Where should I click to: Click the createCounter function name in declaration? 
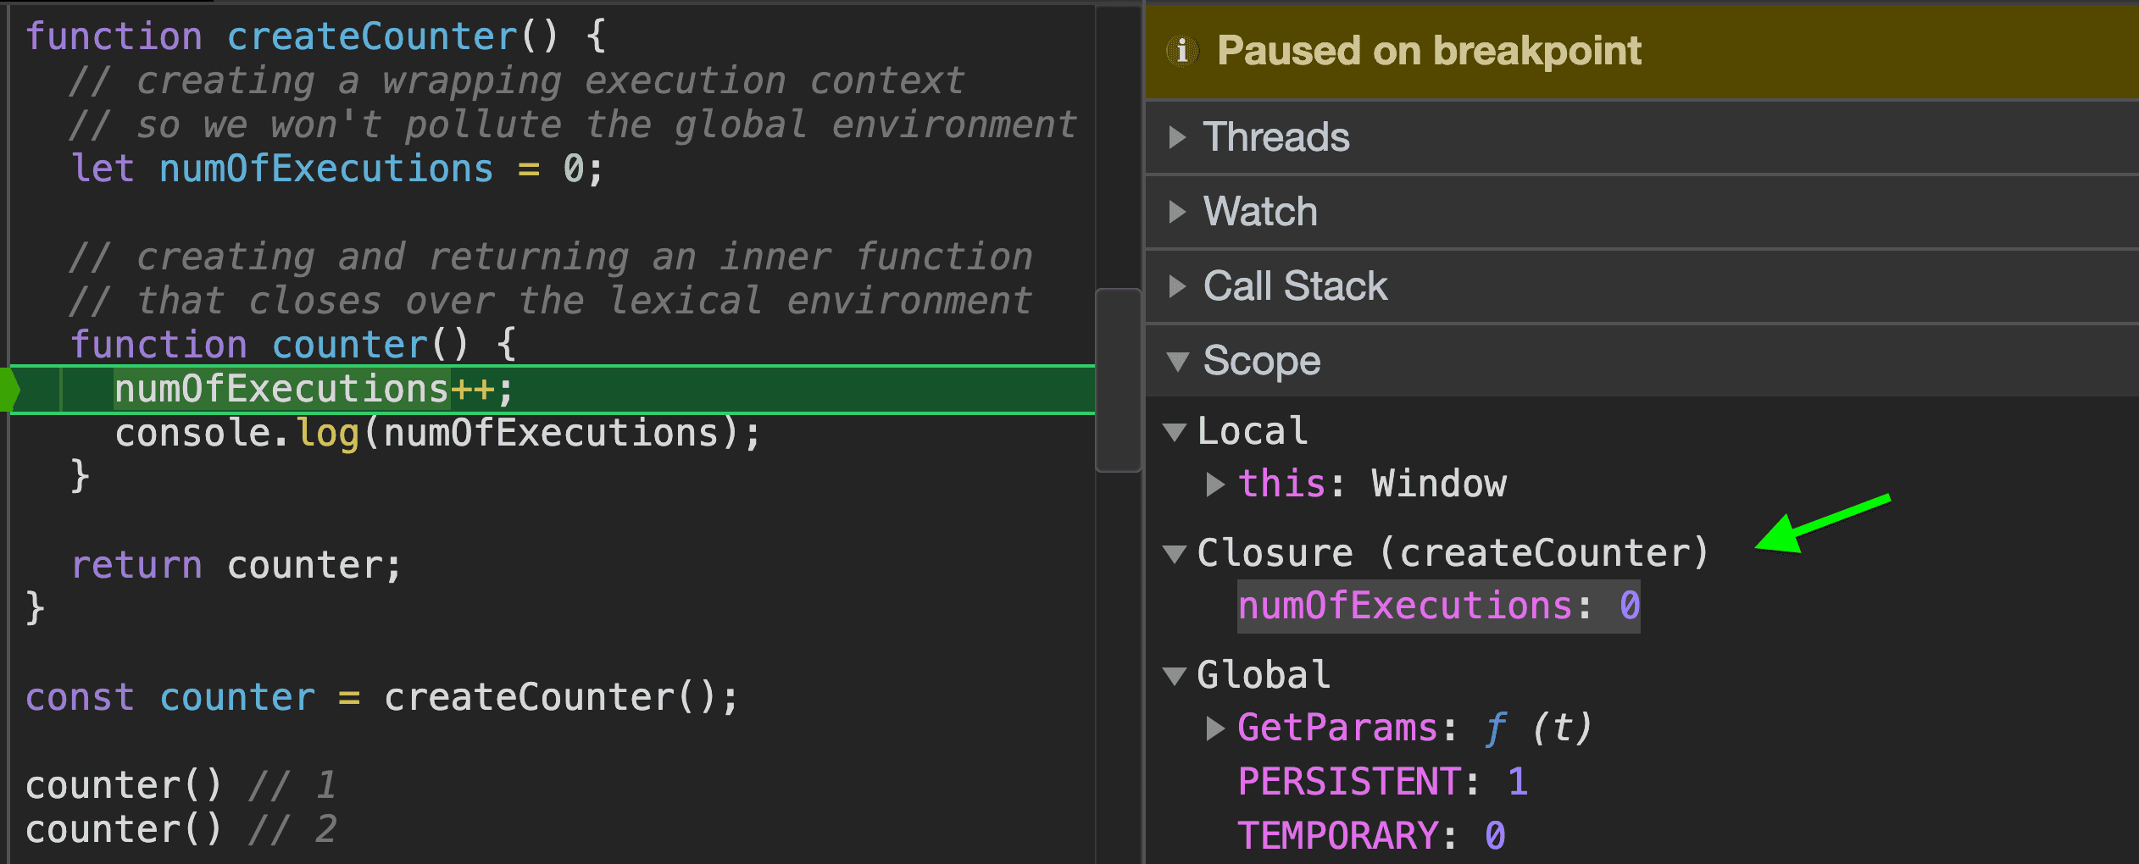[371, 37]
